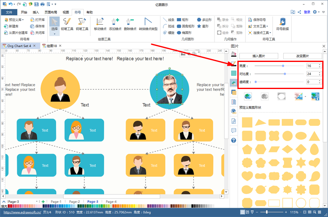Expand the 预定义库 dropdown

16,19
